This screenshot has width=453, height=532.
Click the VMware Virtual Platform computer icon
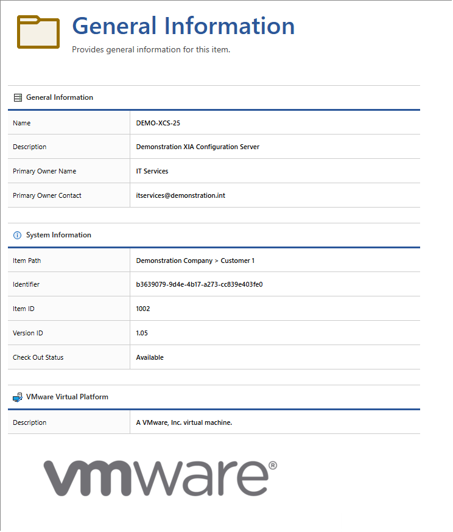coord(18,397)
